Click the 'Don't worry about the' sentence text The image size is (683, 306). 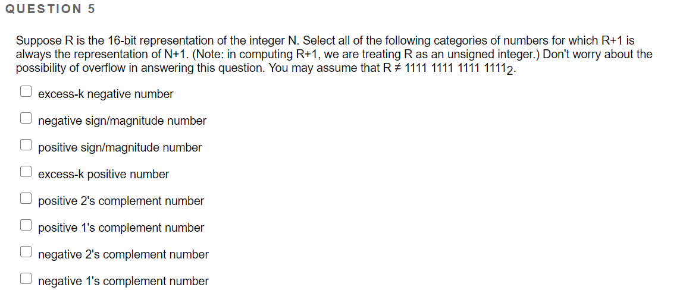coord(597,55)
